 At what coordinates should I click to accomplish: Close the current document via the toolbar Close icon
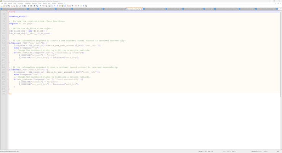[x=12, y=6]
